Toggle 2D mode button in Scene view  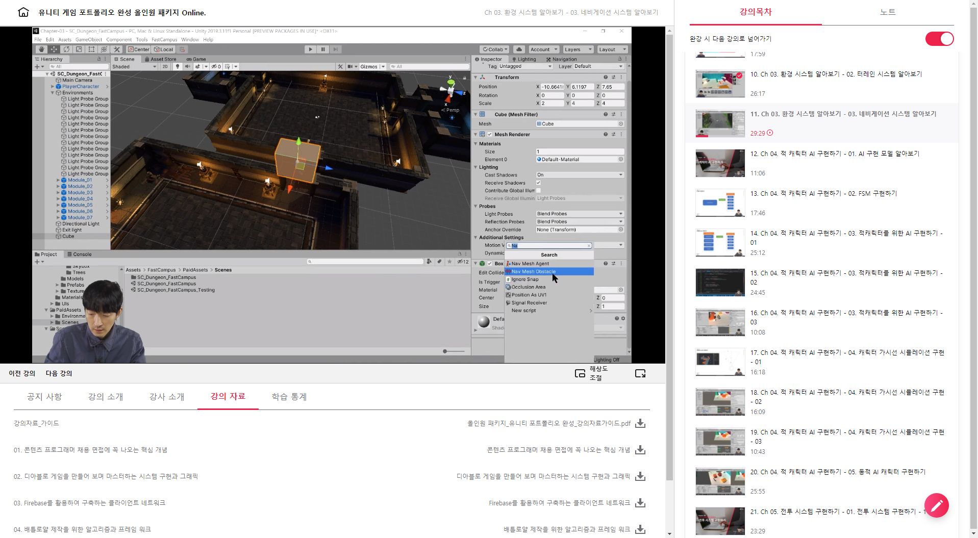click(165, 66)
